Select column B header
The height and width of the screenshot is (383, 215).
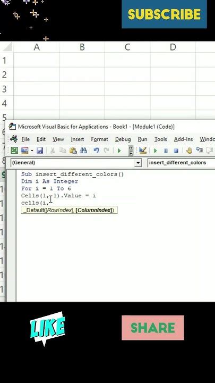[x=82, y=47]
